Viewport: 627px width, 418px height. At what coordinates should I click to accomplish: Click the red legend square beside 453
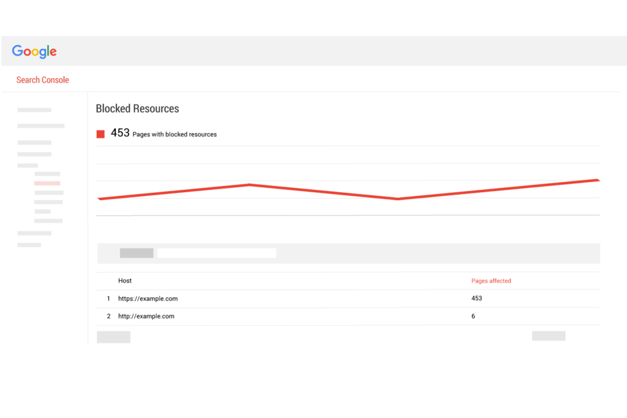pyautogui.click(x=100, y=133)
